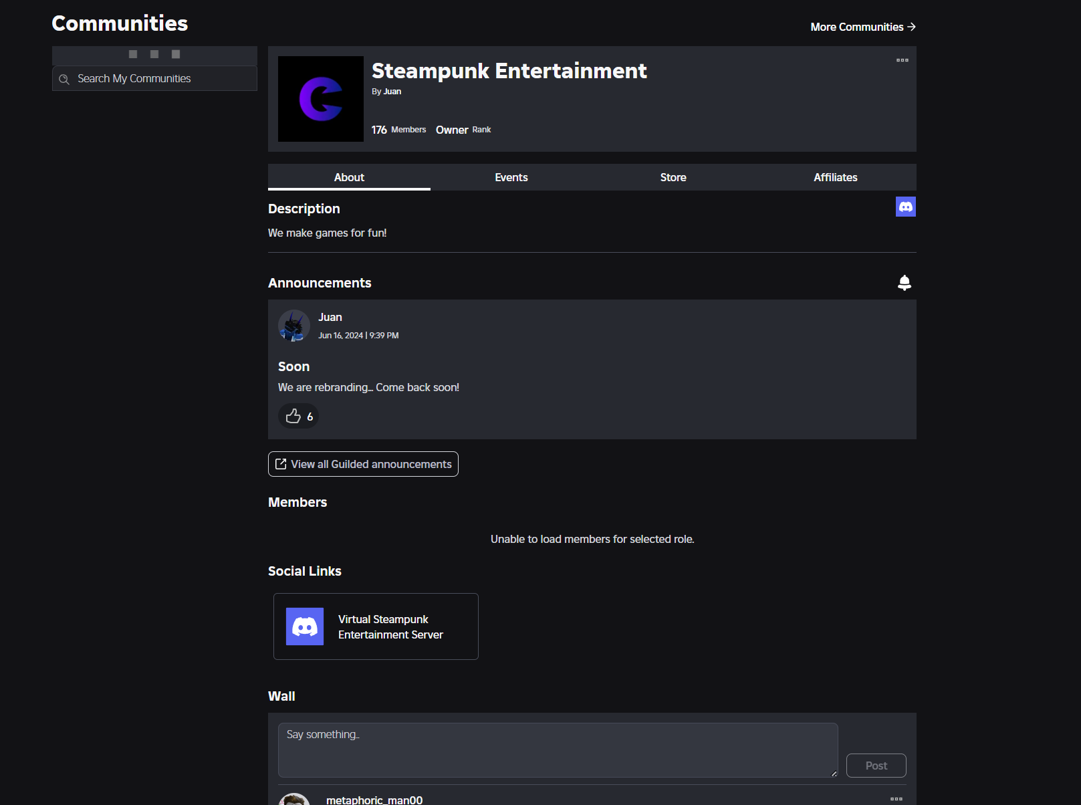Open the Discord server join icon beside Description
Screen dimensions: 1081x805
905,207
